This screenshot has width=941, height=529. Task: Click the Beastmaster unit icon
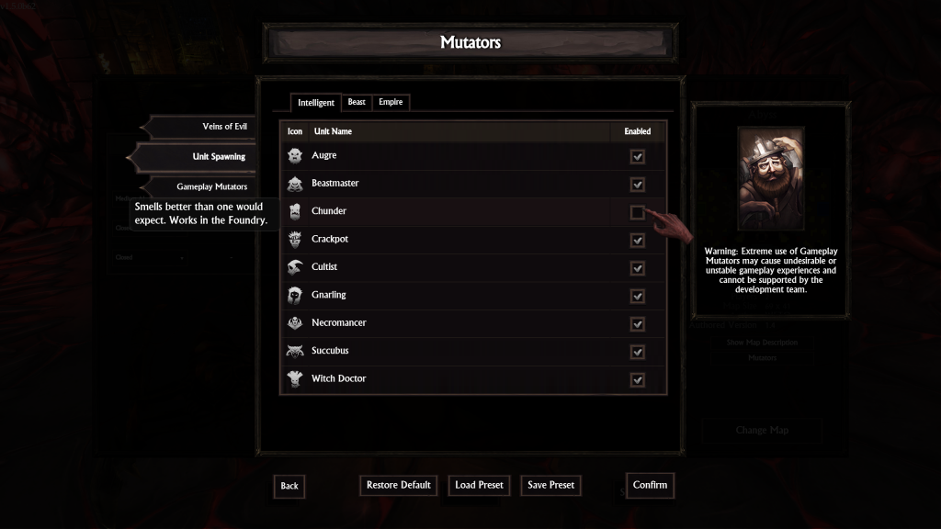click(x=295, y=184)
